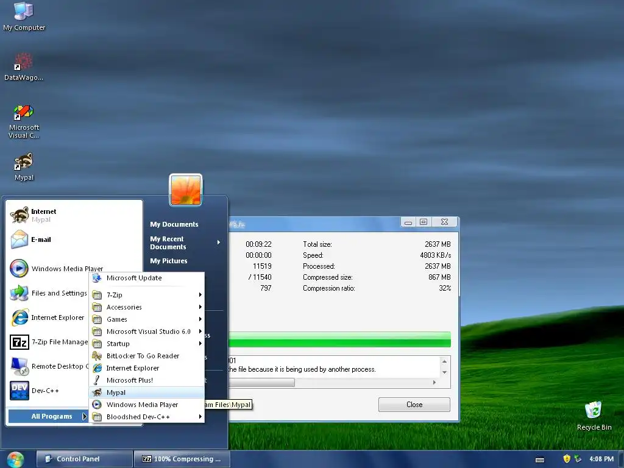Image resolution: width=624 pixels, height=468 pixels.
Task: Click the Total size value 2637 MB
Action: tap(438, 244)
